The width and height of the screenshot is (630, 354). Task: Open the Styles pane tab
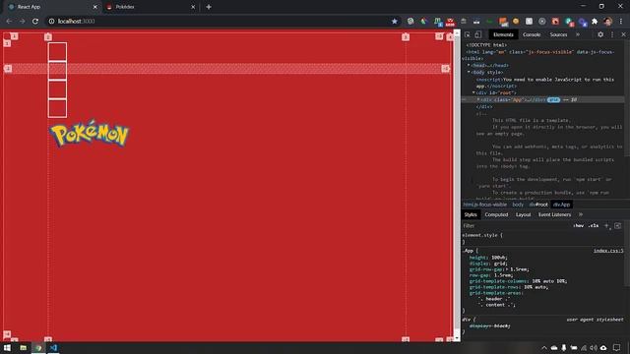pyautogui.click(x=471, y=214)
